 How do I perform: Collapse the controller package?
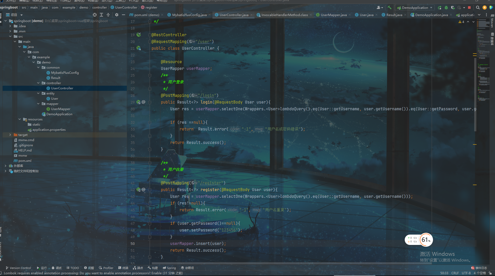pos(38,83)
